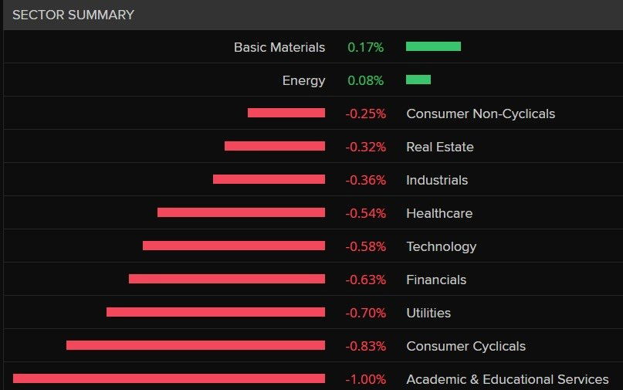Click the red Consumer Non-Cyclicals bar

[286, 113]
